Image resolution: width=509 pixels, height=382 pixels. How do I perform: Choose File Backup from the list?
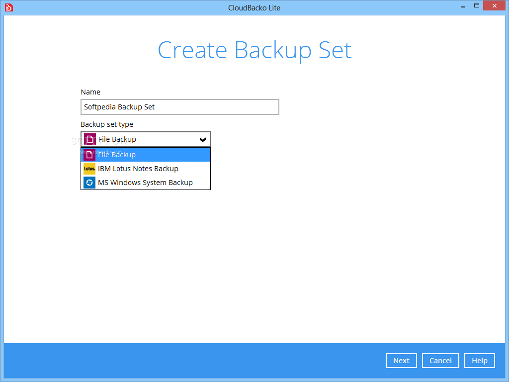[x=146, y=155]
